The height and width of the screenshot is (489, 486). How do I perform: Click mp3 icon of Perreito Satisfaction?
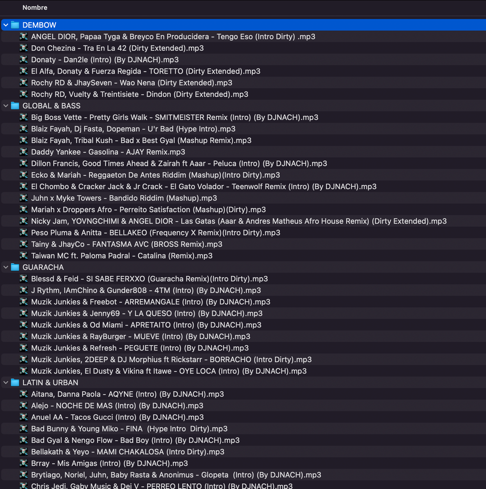point(24,209)
